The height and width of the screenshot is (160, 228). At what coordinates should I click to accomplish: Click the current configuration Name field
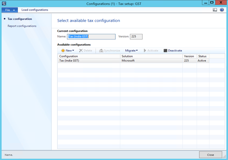click(91, 37)
